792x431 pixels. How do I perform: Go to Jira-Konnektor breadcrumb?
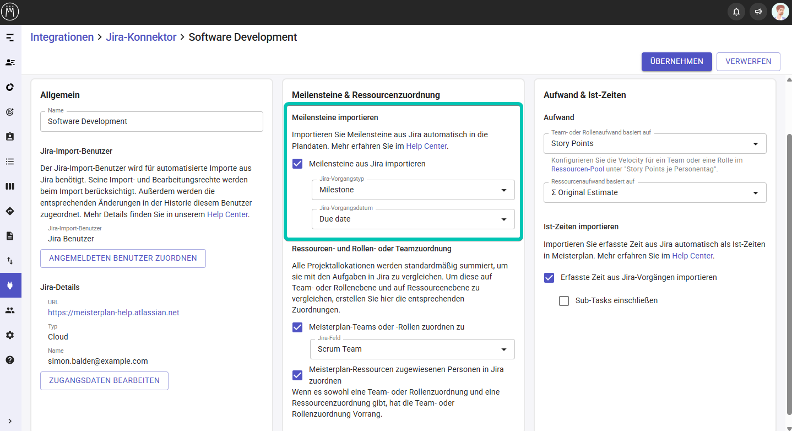point(141,37)
